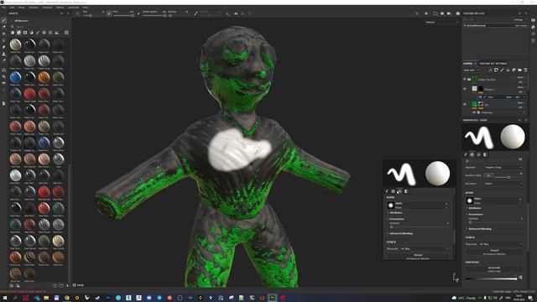Open Shader Settings from right dock
537x302 pixels.
534,27
